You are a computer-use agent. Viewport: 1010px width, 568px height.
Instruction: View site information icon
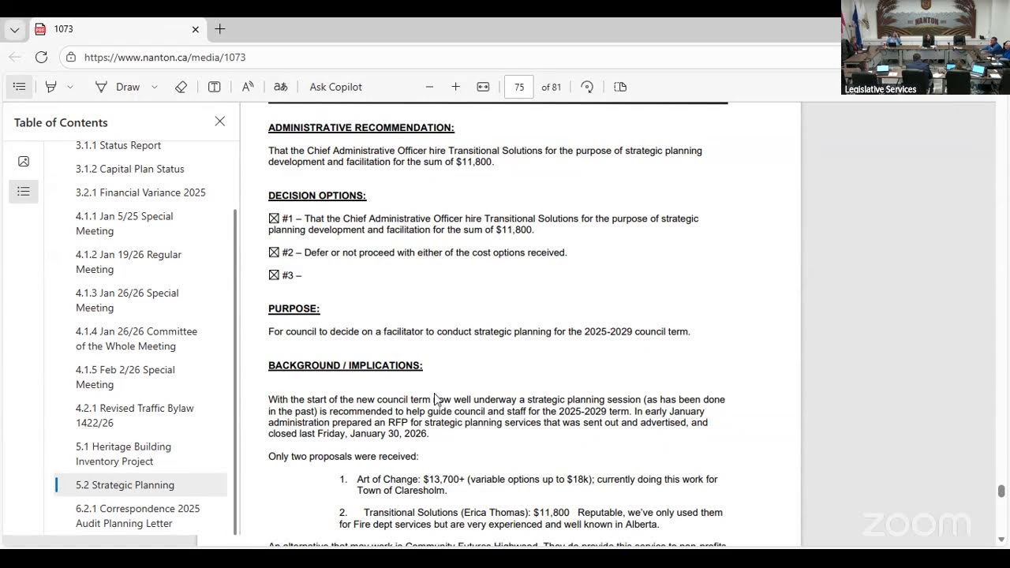coord(71,57)
